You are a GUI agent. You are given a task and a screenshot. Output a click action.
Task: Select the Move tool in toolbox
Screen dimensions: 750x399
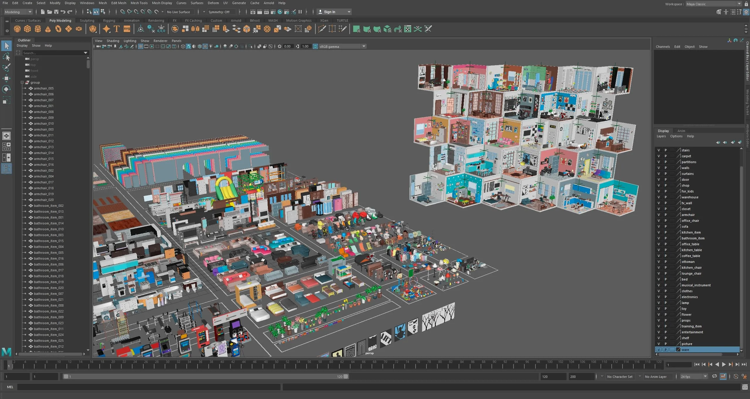(x=6, y=78)
